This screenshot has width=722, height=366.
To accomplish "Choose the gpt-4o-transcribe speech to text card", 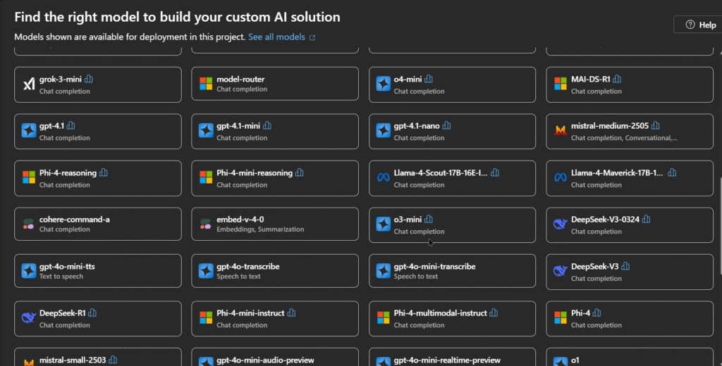I will (275, 271).
